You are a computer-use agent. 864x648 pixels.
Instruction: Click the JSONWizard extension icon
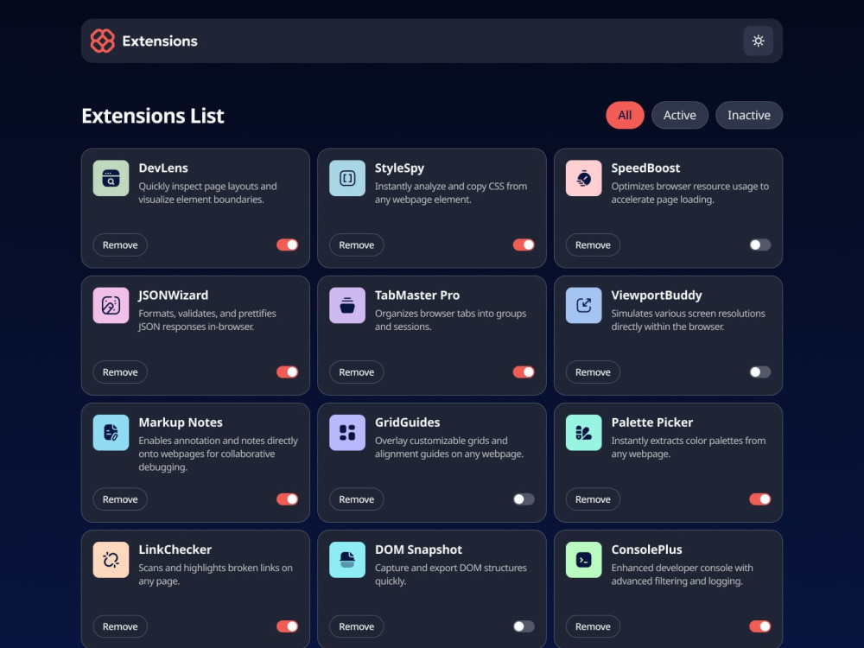click(x=111, y=305)
